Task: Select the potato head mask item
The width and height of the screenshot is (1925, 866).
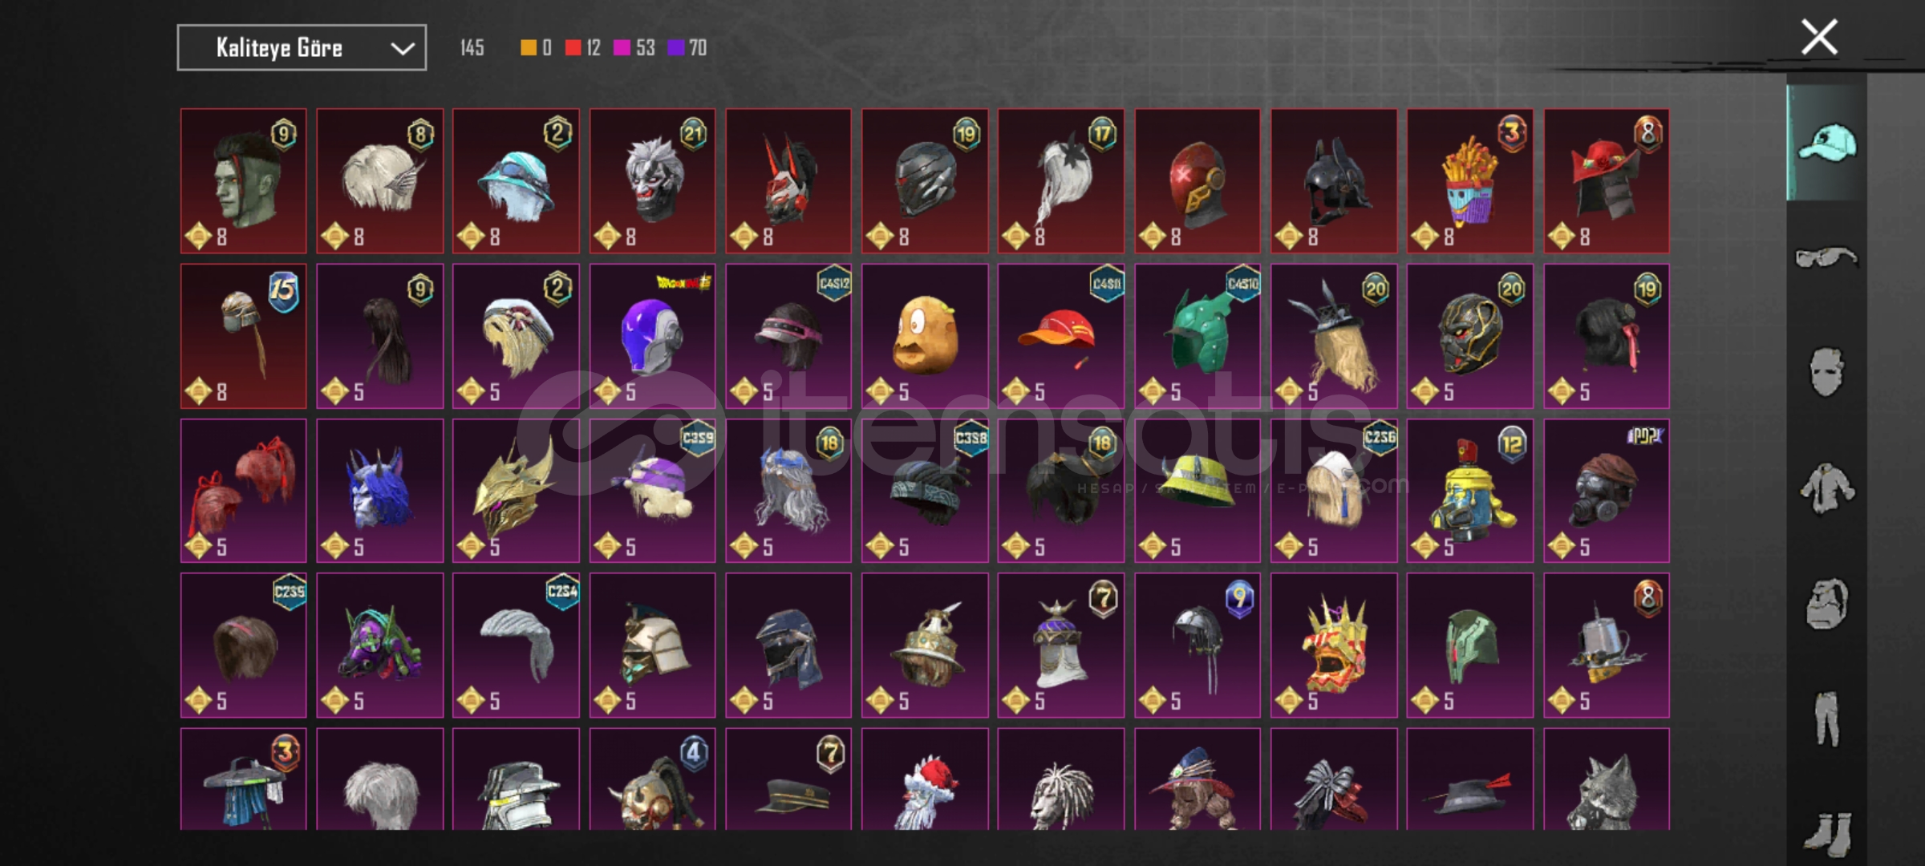Action: coord(925,336)
